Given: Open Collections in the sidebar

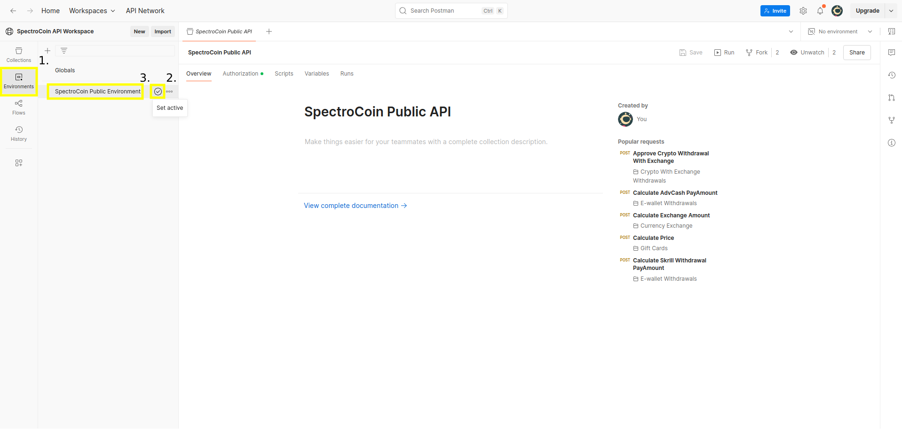Looking at the screenshot, I should pyautogui.click(x=19, y=55).
